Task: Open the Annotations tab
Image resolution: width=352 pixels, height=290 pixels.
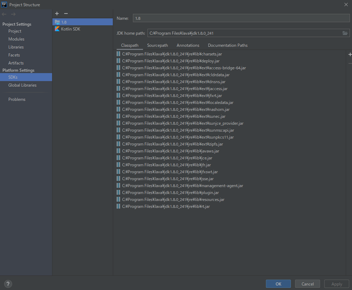Action: (188, 45)
